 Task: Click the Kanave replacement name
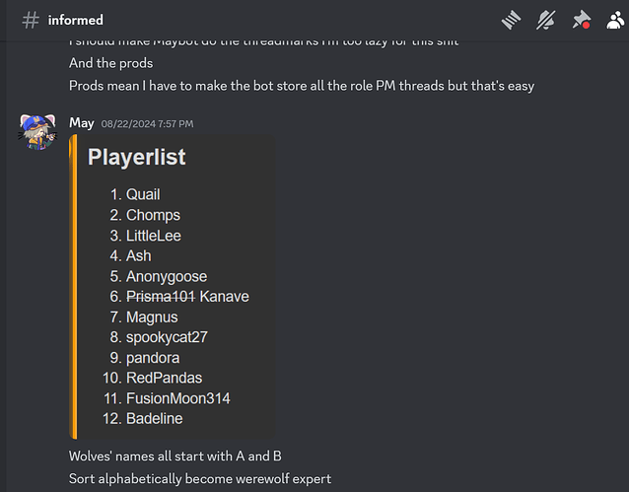pyautogui.click(x=224, y=297)
